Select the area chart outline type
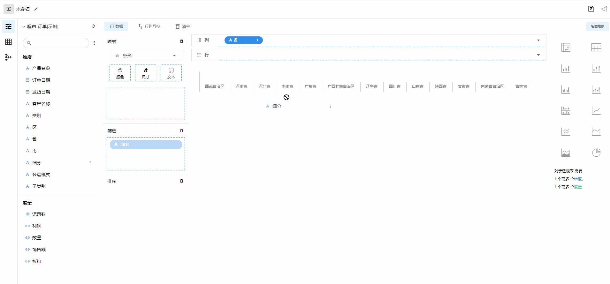This screenshot has width=610, height=284. point(596,132)
